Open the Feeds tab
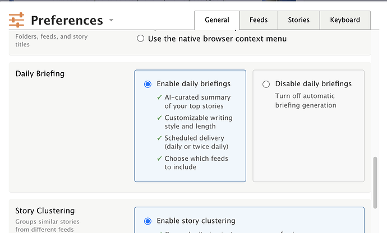The width and height of the screenshot is (387, 233). [258, 20]
